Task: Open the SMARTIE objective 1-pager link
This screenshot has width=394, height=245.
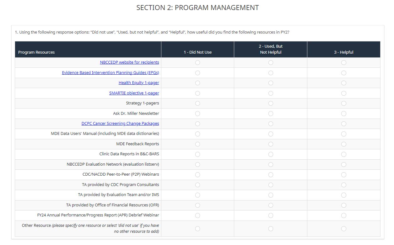Action: pos(134,93)
